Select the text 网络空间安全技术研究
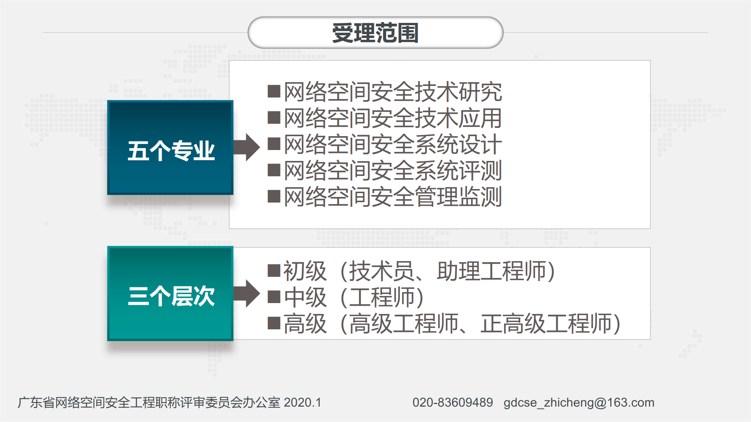This screenshot has width=751, height=422. pos(393,92)
